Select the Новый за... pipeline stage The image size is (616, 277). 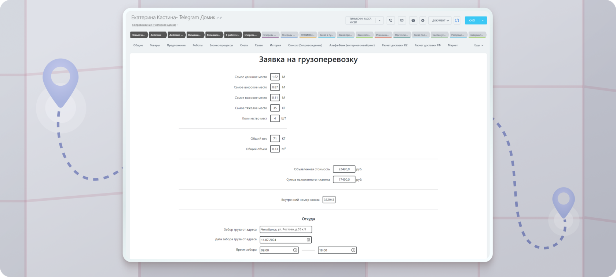(139, 35)
